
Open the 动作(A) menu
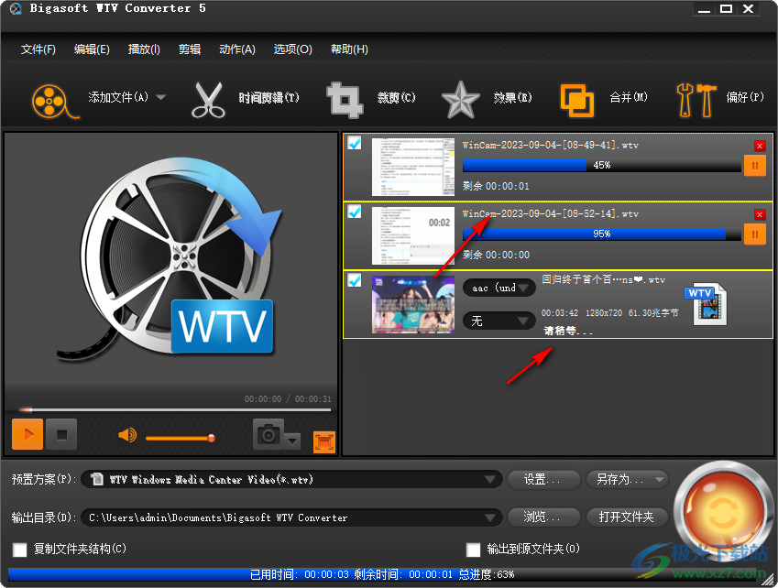(237, 49)
